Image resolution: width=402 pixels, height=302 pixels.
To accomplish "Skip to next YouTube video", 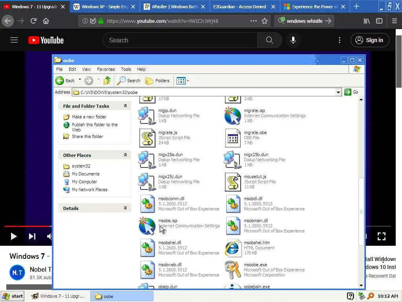I will 32,236.
